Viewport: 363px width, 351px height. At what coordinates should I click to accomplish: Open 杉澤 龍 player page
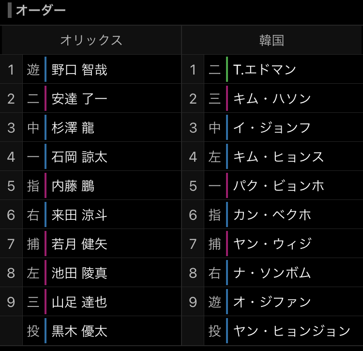[73, 128]
